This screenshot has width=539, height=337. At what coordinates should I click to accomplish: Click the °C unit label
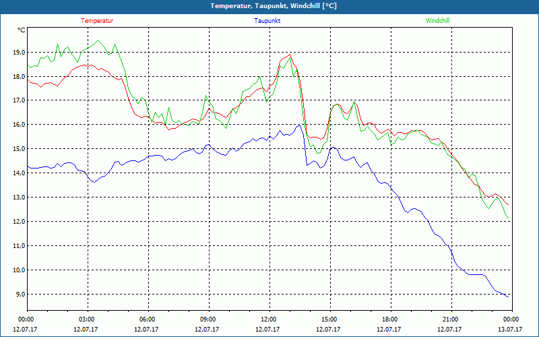pos(22,30)
